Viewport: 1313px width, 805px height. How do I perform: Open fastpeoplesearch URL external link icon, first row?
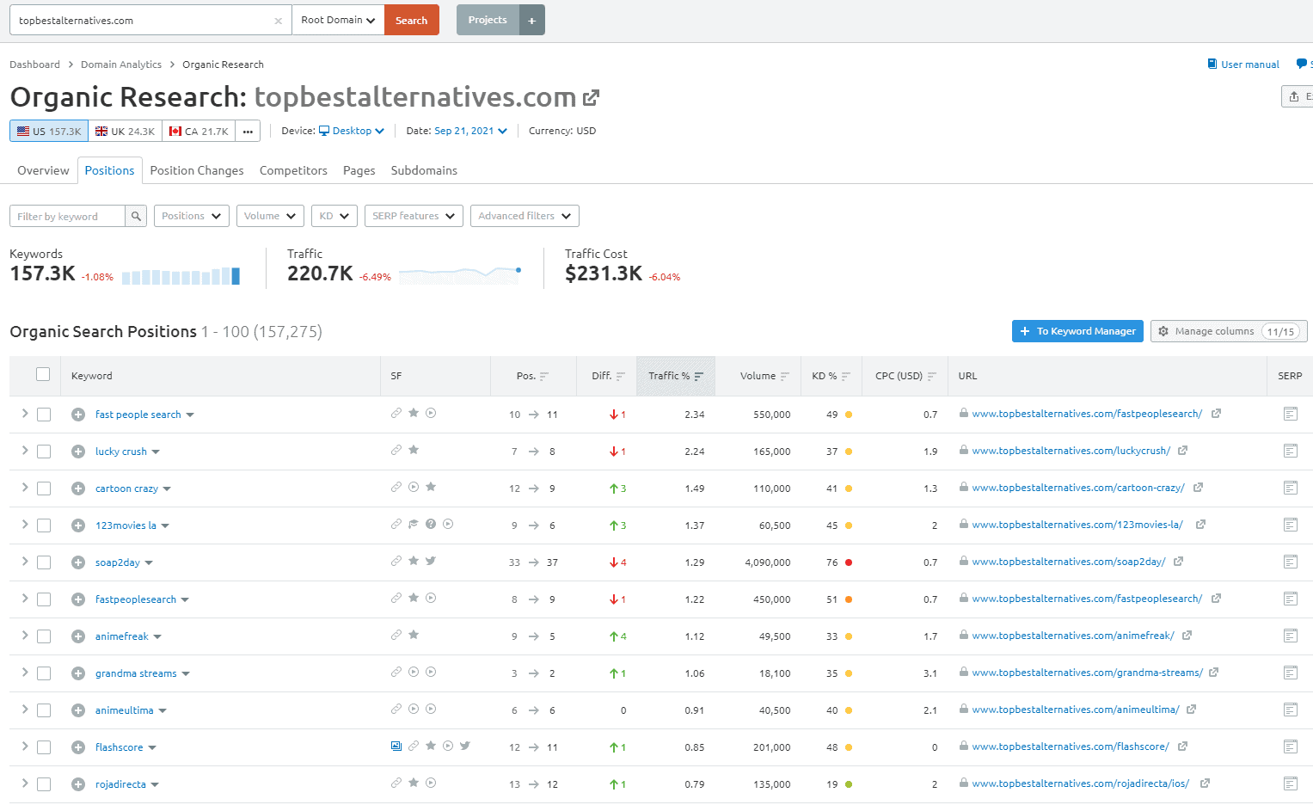click(1216, 414)
